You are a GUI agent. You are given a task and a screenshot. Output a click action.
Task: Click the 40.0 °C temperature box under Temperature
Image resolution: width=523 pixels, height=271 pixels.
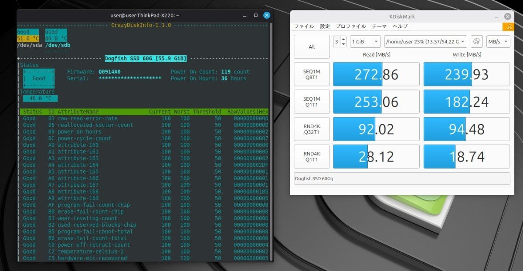tap(40, 99)
